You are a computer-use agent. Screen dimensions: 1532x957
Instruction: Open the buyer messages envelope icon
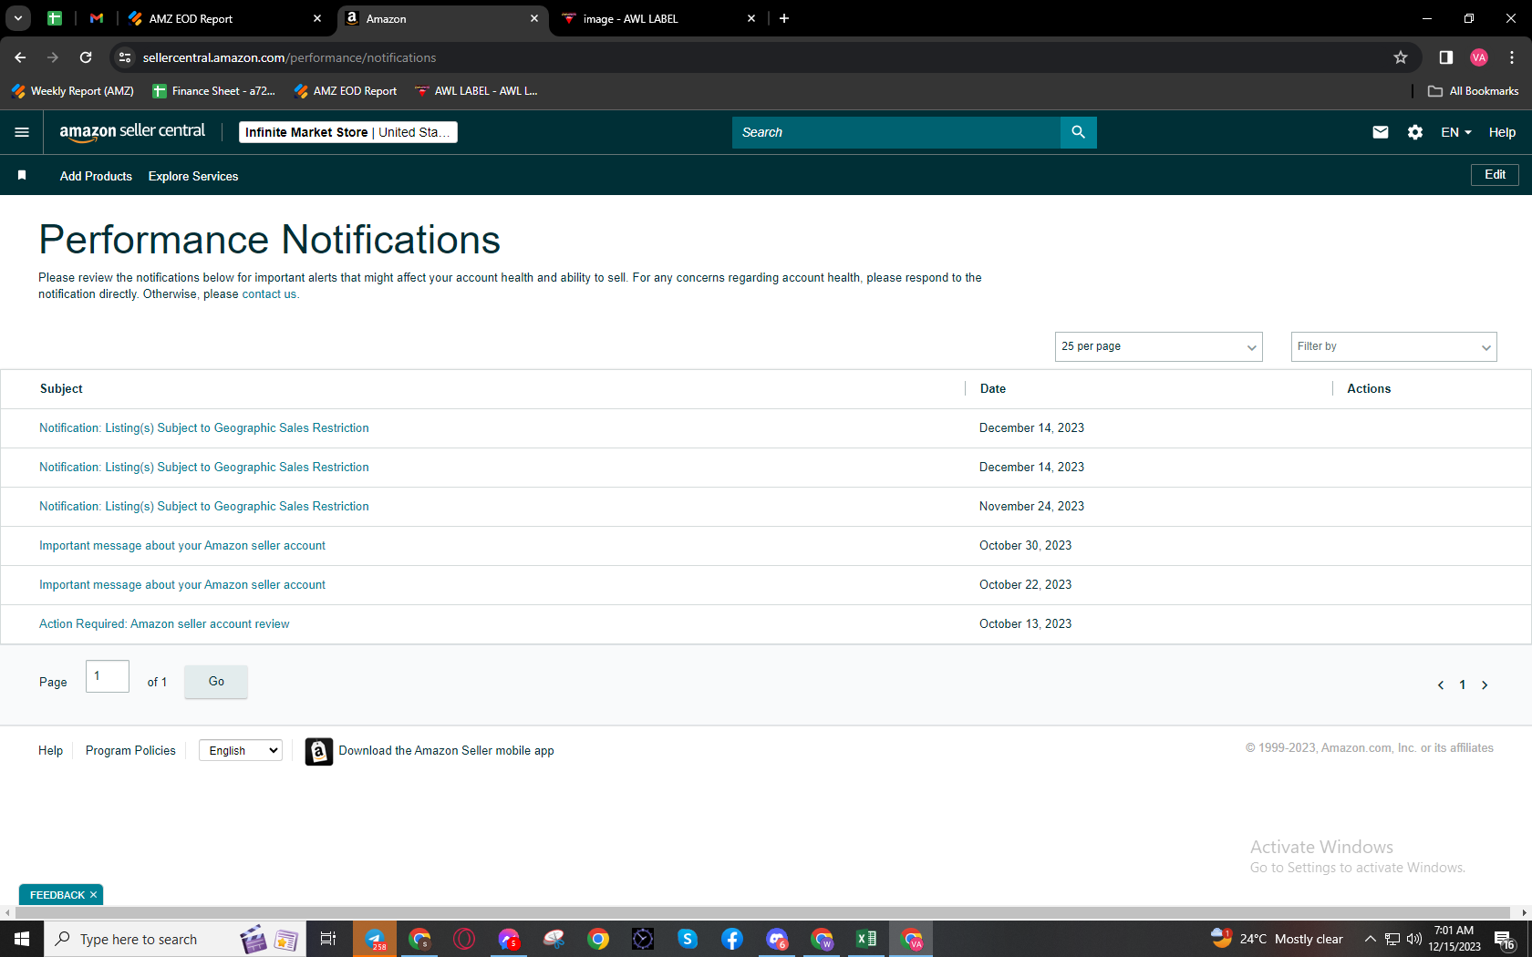click(x=1381, y=132)
